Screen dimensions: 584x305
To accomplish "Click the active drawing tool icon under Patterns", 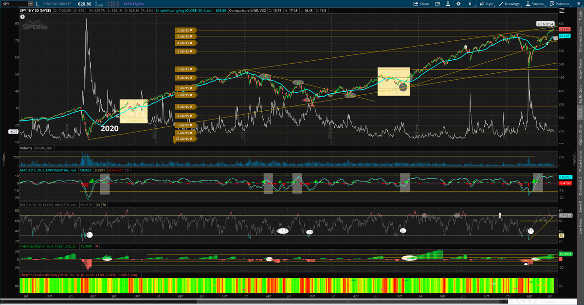I will pyautogui.click(x=562, y=11).
